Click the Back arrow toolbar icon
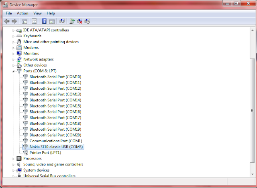This screenshot has width=257, height=188. coord(7,21)
